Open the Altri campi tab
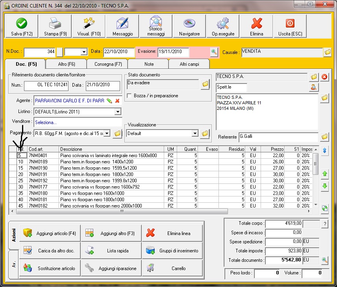 point(189,64)
